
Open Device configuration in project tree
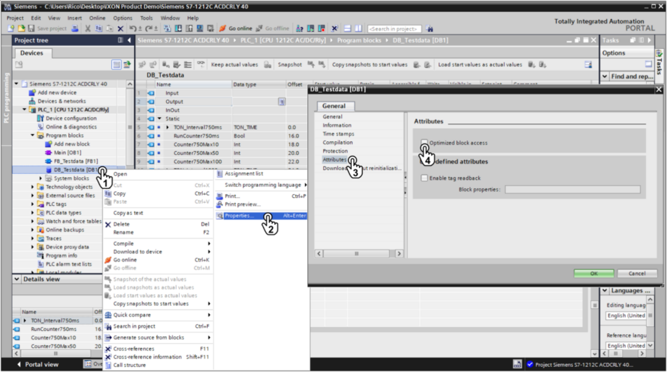[71, 118]
